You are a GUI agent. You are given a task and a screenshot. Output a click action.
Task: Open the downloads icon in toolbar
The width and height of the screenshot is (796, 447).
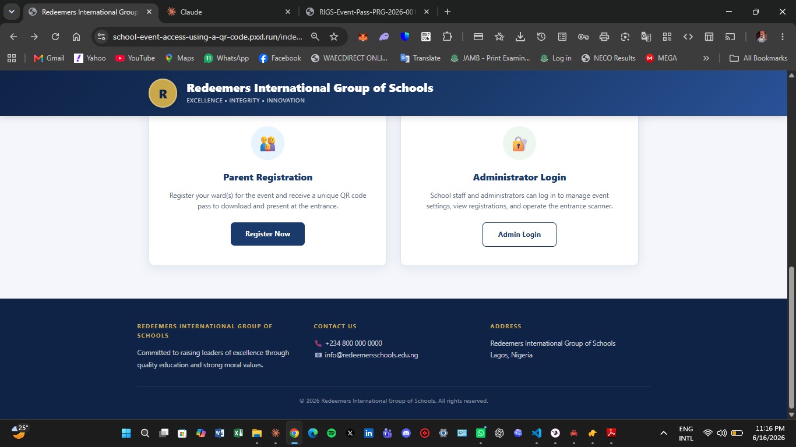[x=520, y=37]
